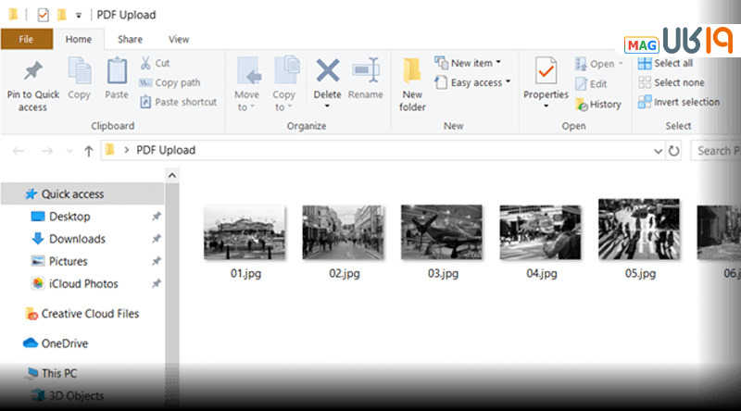The width and height of the screenshot is (741, 411).
Task: Select the 03.jpg airplane thumbnail
Action: pos(441,231)
